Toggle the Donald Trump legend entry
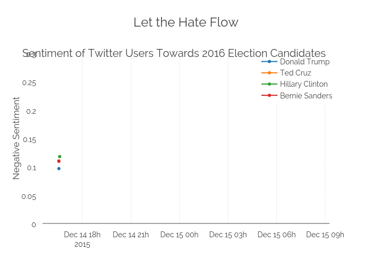 coord(305,62)
